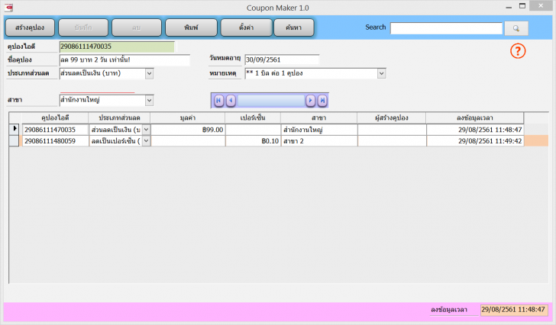Click the disabled บันทึก button
Screen dimensions: 556x325
tap(83, 27)
